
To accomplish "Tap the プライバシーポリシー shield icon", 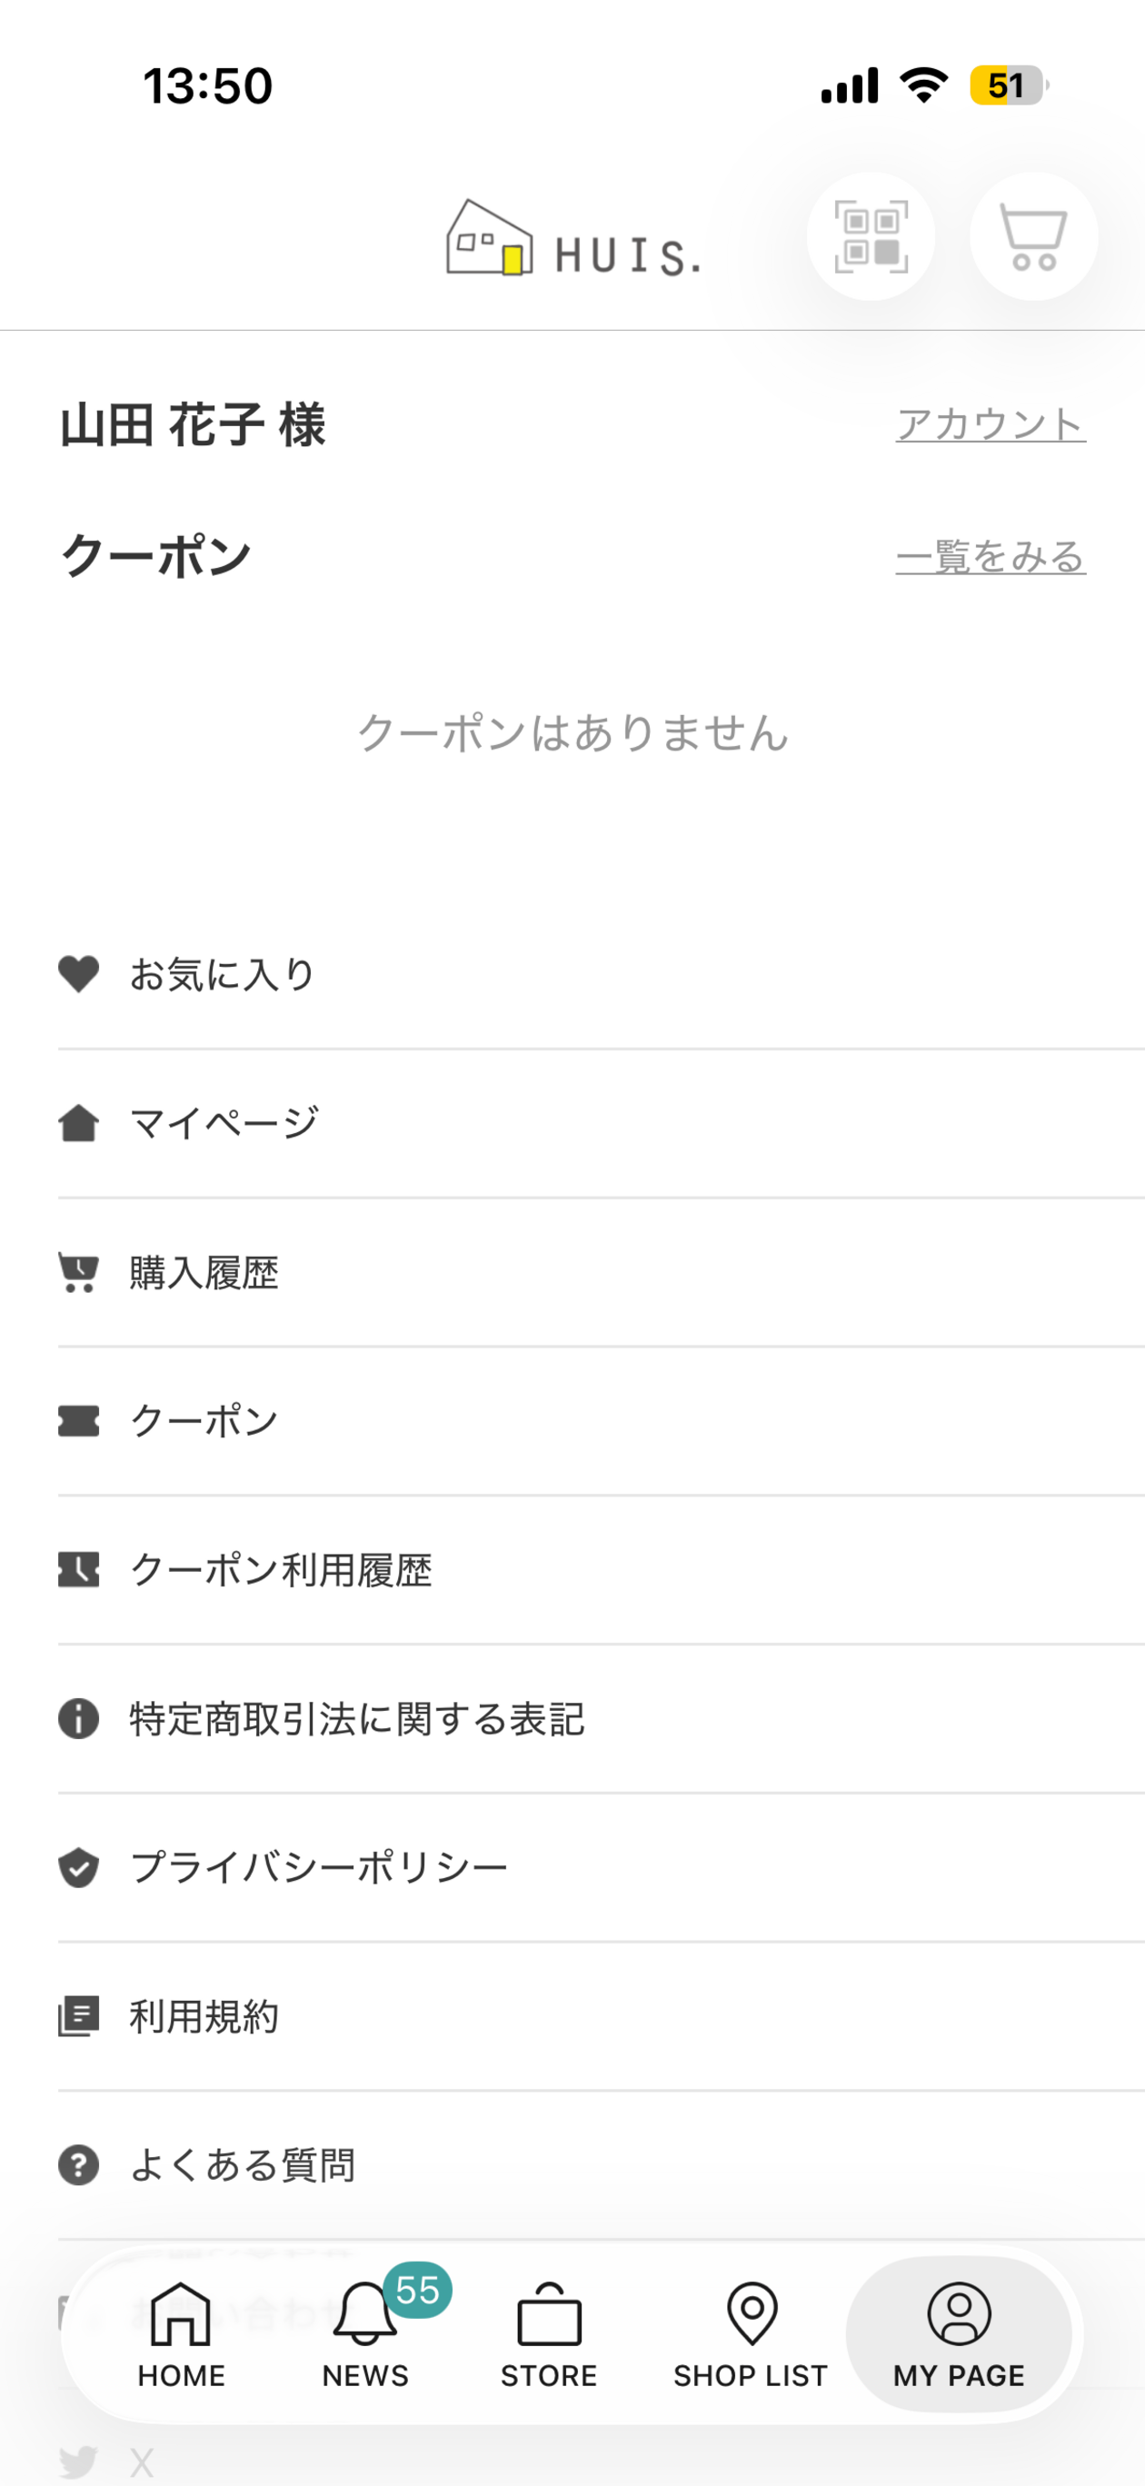I will tap(78, 1867).
